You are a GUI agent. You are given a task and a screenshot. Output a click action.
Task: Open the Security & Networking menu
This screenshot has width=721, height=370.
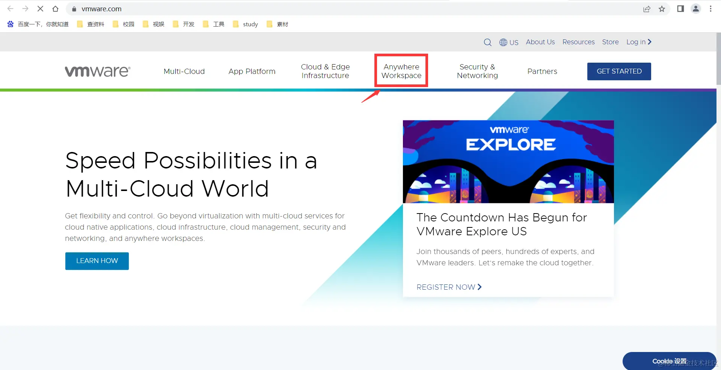click(x=477, y=71)
